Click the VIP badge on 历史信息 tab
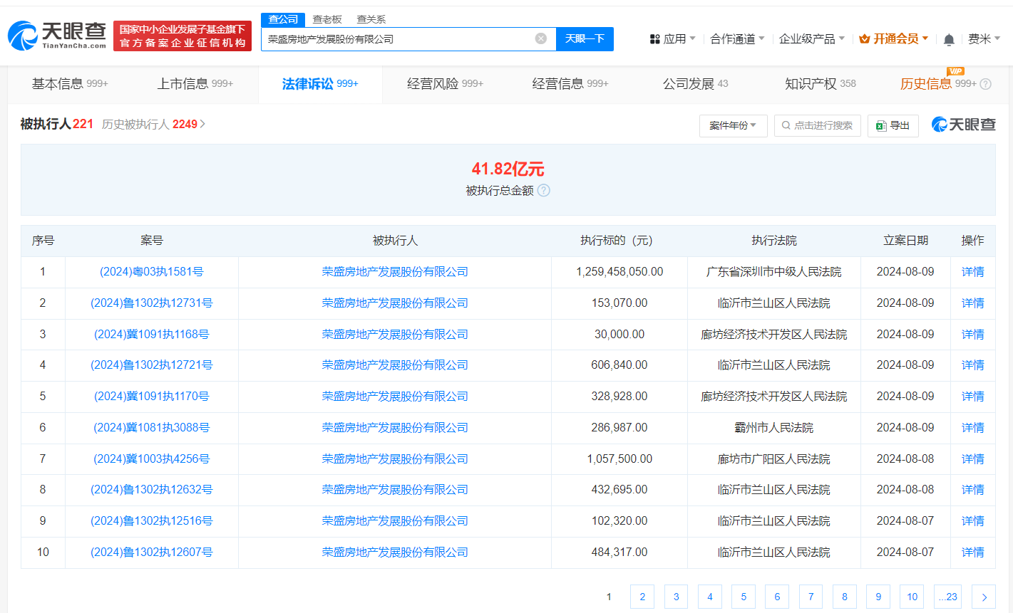Viewport: 1013px width, 613px height. (x=956, y=71)
